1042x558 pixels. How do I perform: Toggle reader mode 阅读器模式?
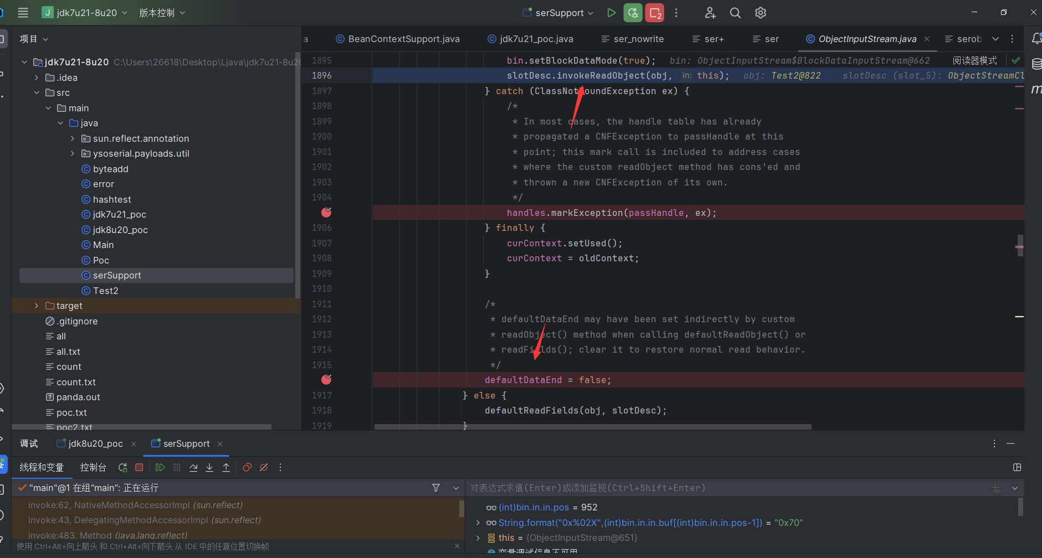coord(974,60)
